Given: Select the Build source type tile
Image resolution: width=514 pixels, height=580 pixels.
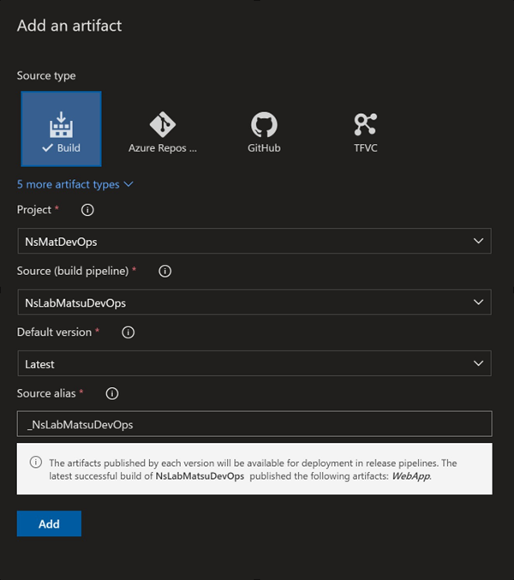Looking at the screenshot, I should pyautogui.click(x=62, y=129).
